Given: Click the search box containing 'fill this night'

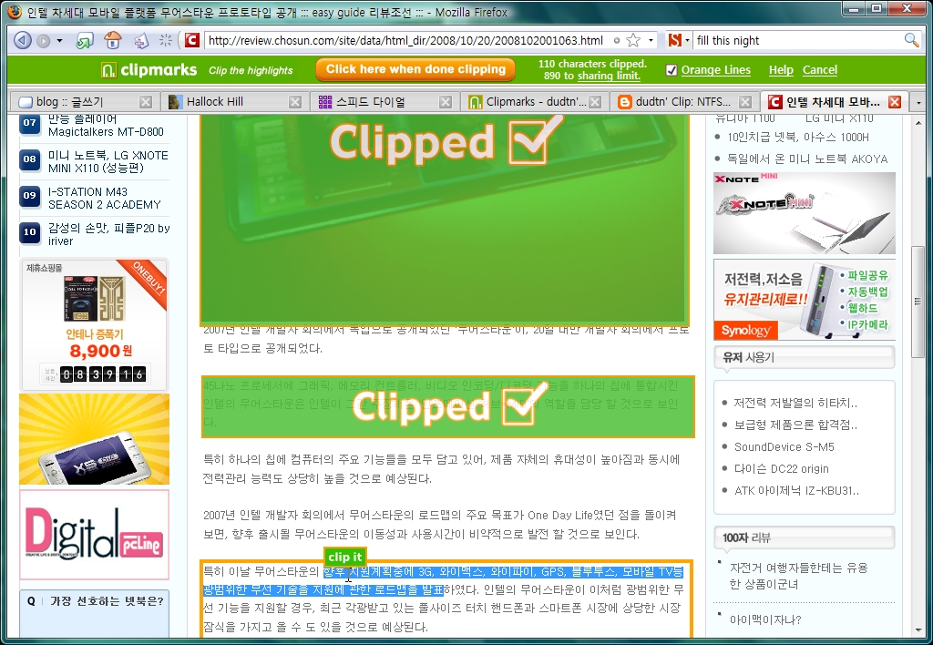Looking at the screenshot, I should click(x=797, y=40).
